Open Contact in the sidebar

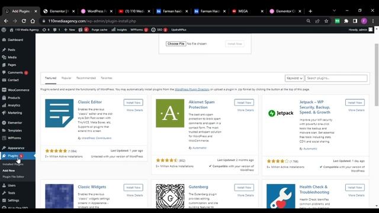pyautogui.click(x=13, y=80)
